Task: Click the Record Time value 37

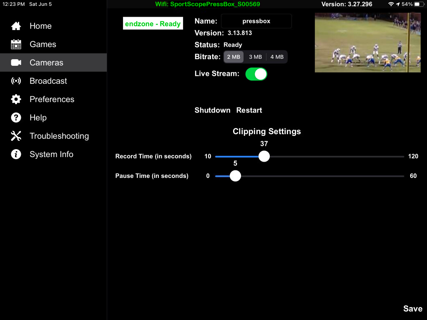Action: pos(264,144)
